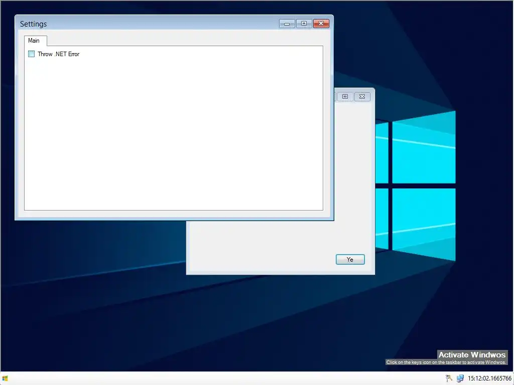514x385 pixels.
Task: Minimize the Settings window
Action: (x=287, y=23)
